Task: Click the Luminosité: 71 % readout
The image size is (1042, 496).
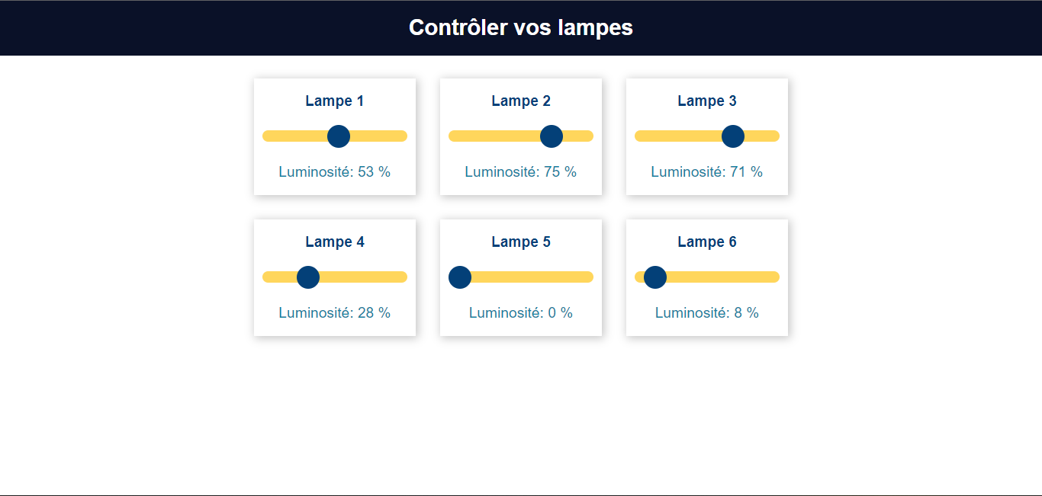Action: (707, 171)
